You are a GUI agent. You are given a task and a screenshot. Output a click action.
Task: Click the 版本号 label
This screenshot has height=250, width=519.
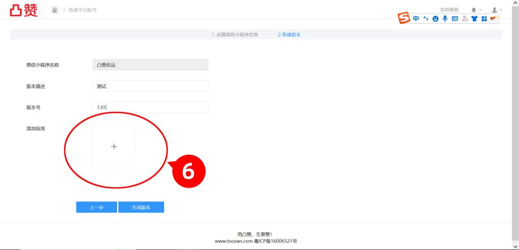click(x=33, y=108)
